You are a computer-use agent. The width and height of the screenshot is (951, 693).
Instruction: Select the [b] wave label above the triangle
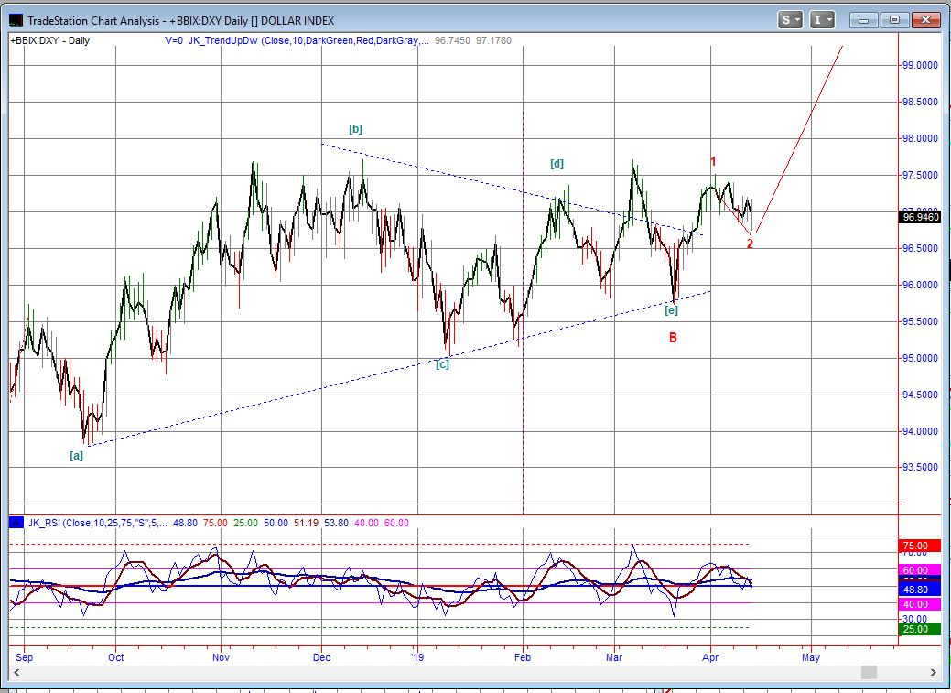click(356, 129)
